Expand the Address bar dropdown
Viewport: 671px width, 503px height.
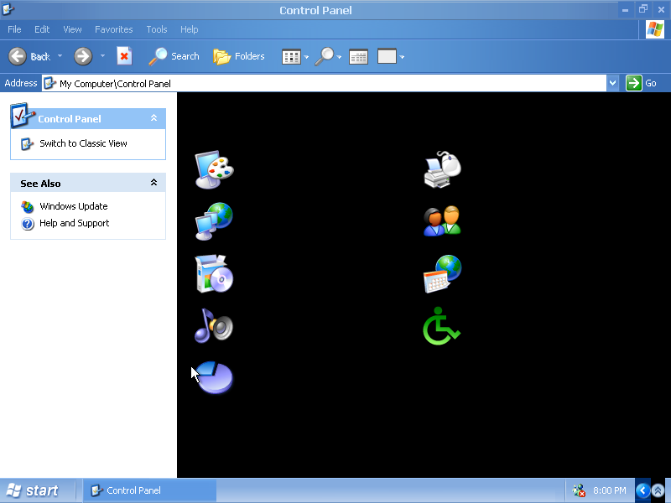[612, 83]
